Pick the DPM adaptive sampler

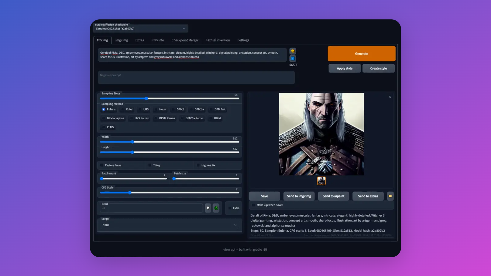tap(113, 118)
